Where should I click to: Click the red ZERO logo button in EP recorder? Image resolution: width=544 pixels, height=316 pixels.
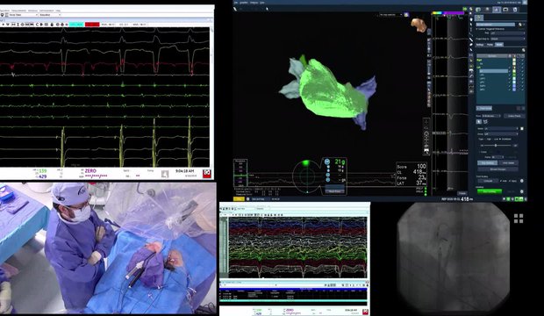point(207,173)
